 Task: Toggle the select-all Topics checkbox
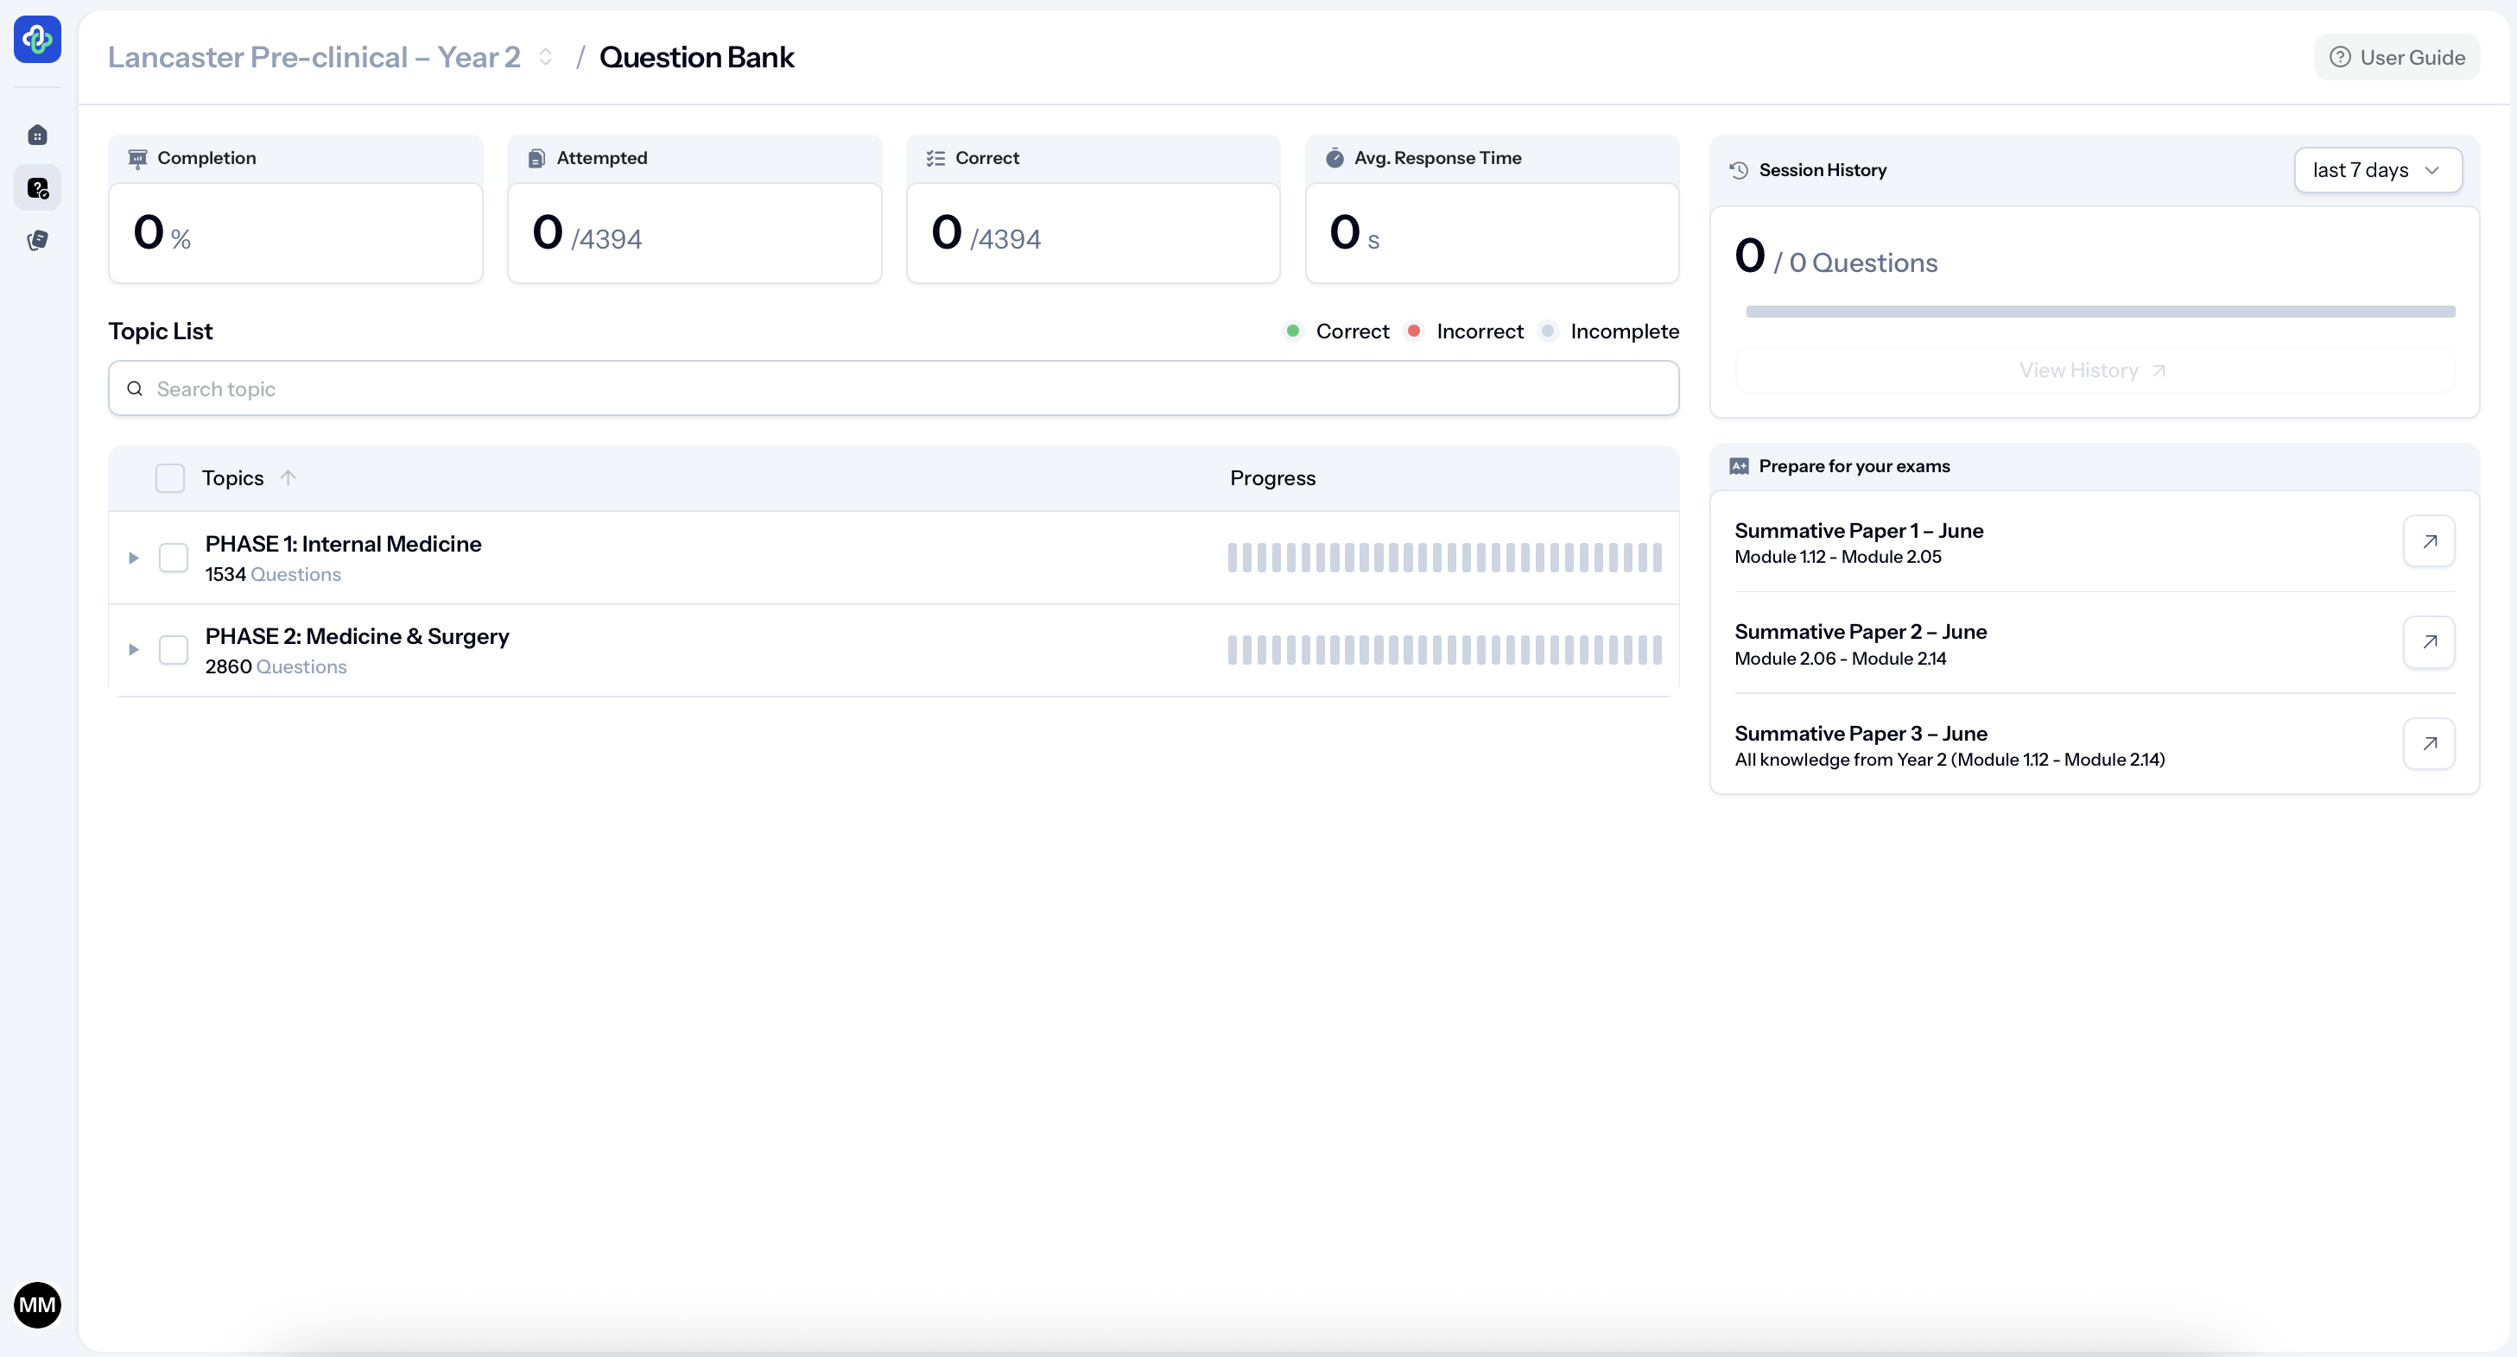[x=170, y=478]
